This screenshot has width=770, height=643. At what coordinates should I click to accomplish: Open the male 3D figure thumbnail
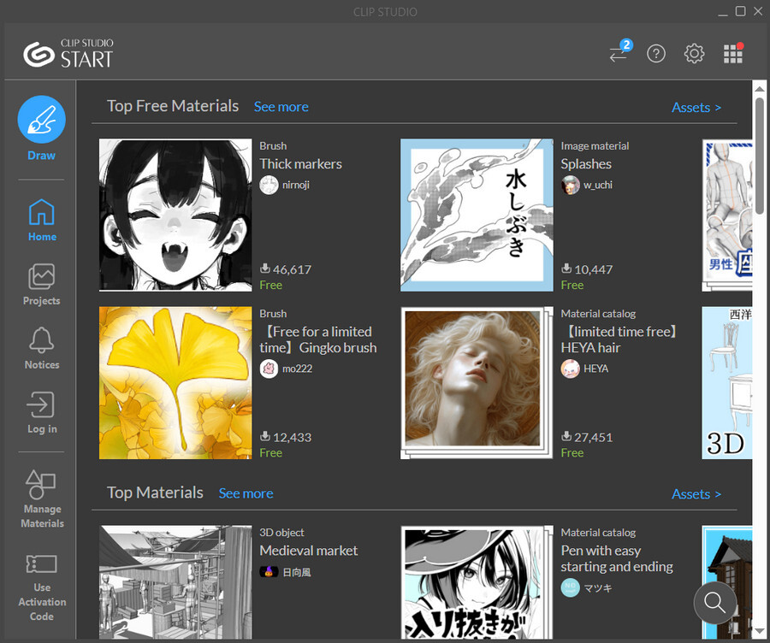tap(727, 215)
